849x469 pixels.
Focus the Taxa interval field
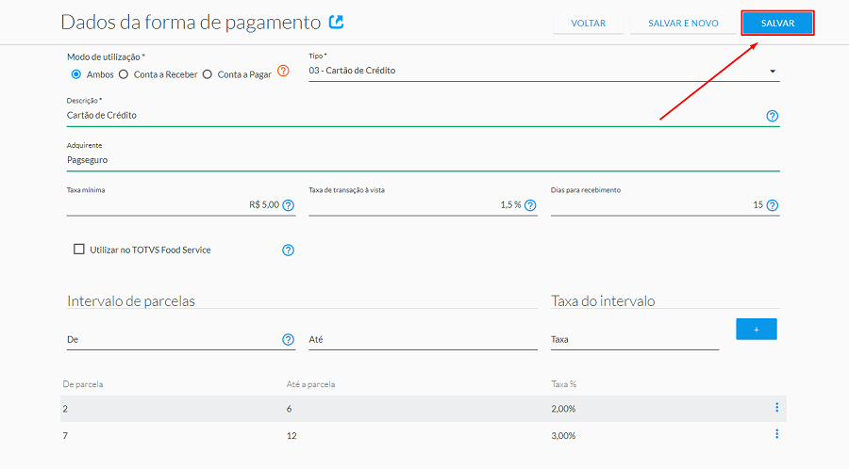[635, 339]
